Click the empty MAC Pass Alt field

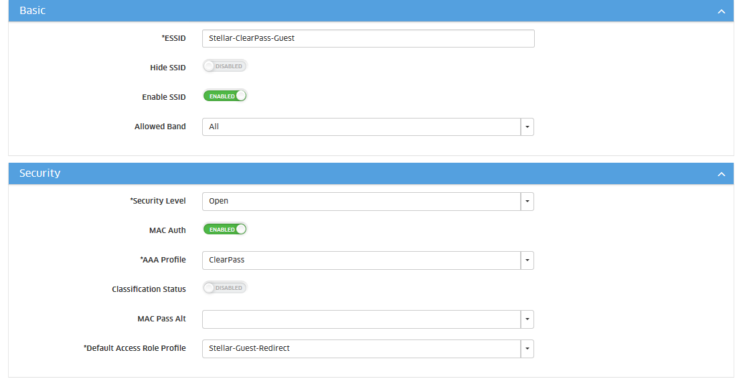click(x=361, y=319)
